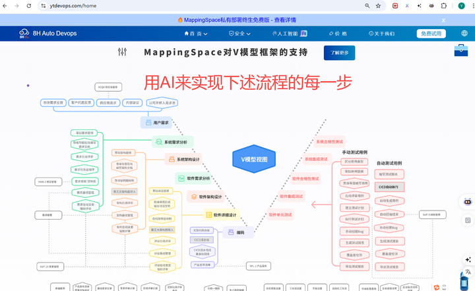Screen dimensions: 475x291
Task: Click the sparkle extension icon in browser toolbar
Action: (420, 6)
